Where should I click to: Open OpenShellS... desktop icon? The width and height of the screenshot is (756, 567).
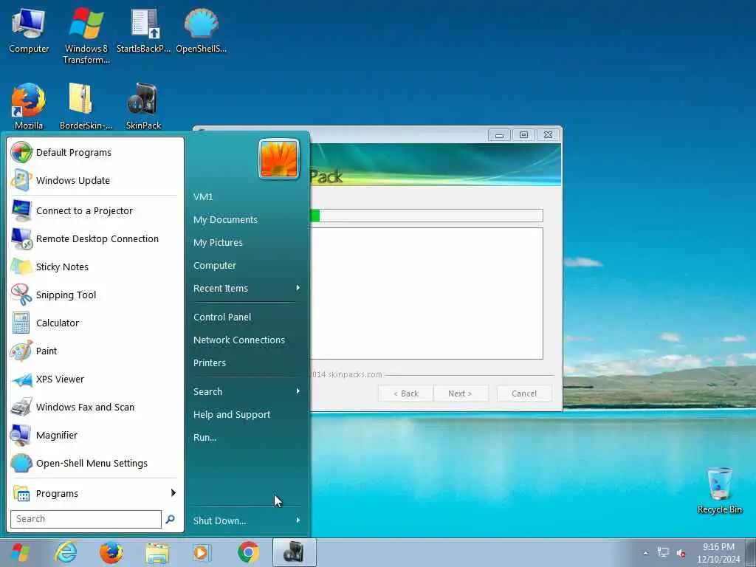[201, 30]
